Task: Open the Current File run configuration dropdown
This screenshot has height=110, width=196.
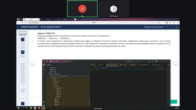Action: (x=130, y=61)
